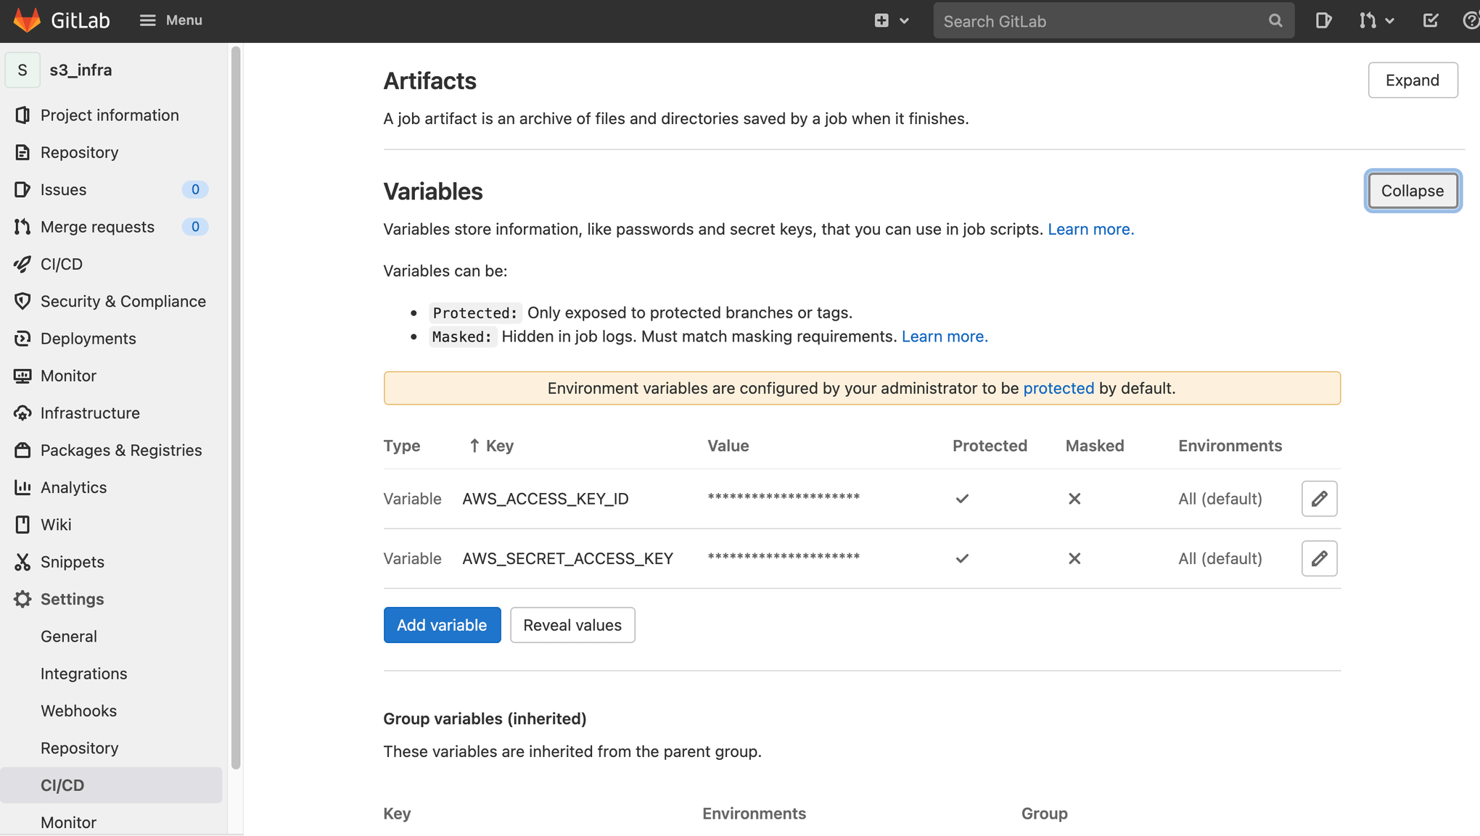1480x836 pixels.
Task: Click the Merge requests icon
Action: (22, 226)
